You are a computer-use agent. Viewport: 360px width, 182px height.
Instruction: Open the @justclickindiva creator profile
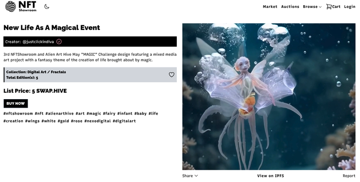click(x=38, y=42)
